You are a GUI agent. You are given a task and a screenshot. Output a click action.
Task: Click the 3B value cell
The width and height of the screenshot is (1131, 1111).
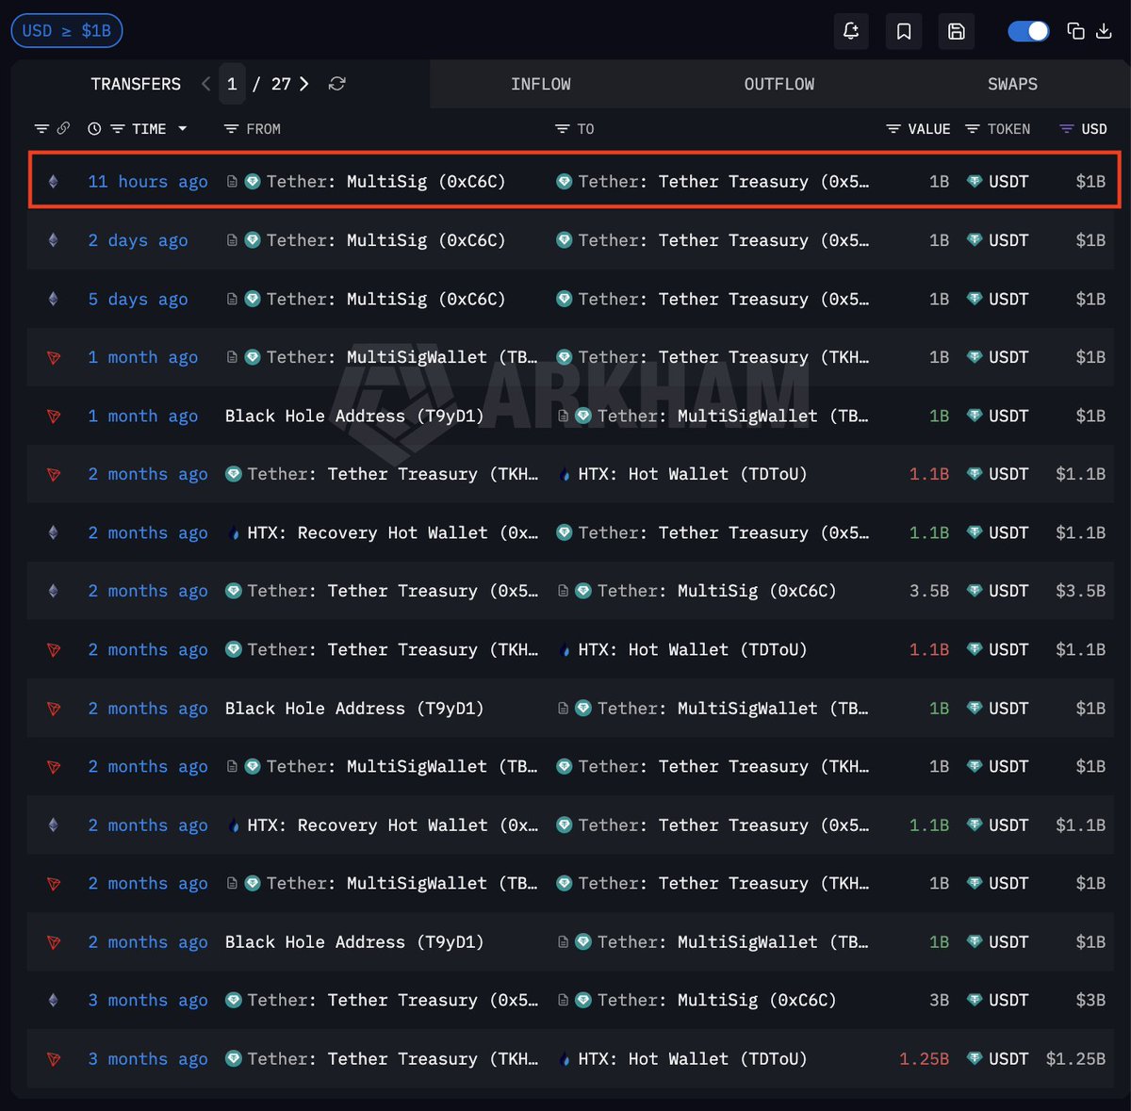point(939,1000)
